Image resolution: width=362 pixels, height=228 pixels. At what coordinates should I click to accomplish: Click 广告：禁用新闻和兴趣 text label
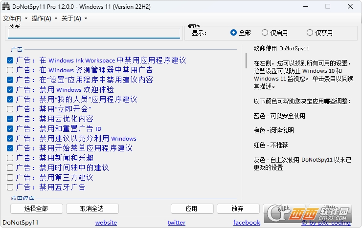pyautogui.click(x=55, y=158)
